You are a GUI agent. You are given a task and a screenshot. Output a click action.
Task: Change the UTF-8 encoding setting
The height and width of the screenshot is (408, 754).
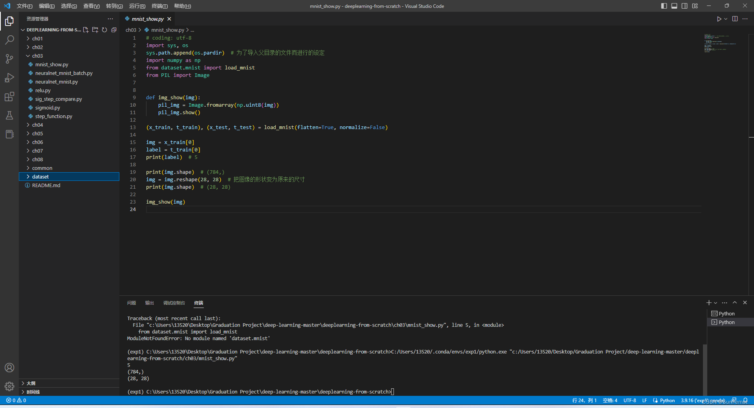tap(630, 400)
